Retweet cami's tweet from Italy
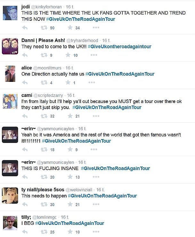Viewport: 195px width, 237px height. click(44, 116)
